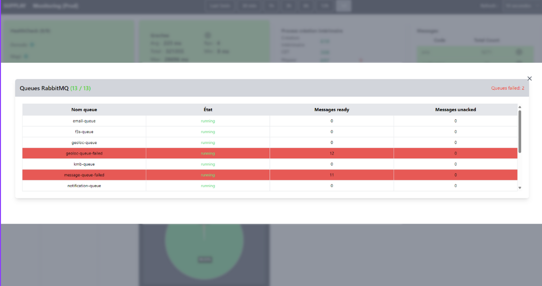The image size is (542, 286).
Task: Click messages ready value for f3s-queue
Action: (x=331, y=132)
